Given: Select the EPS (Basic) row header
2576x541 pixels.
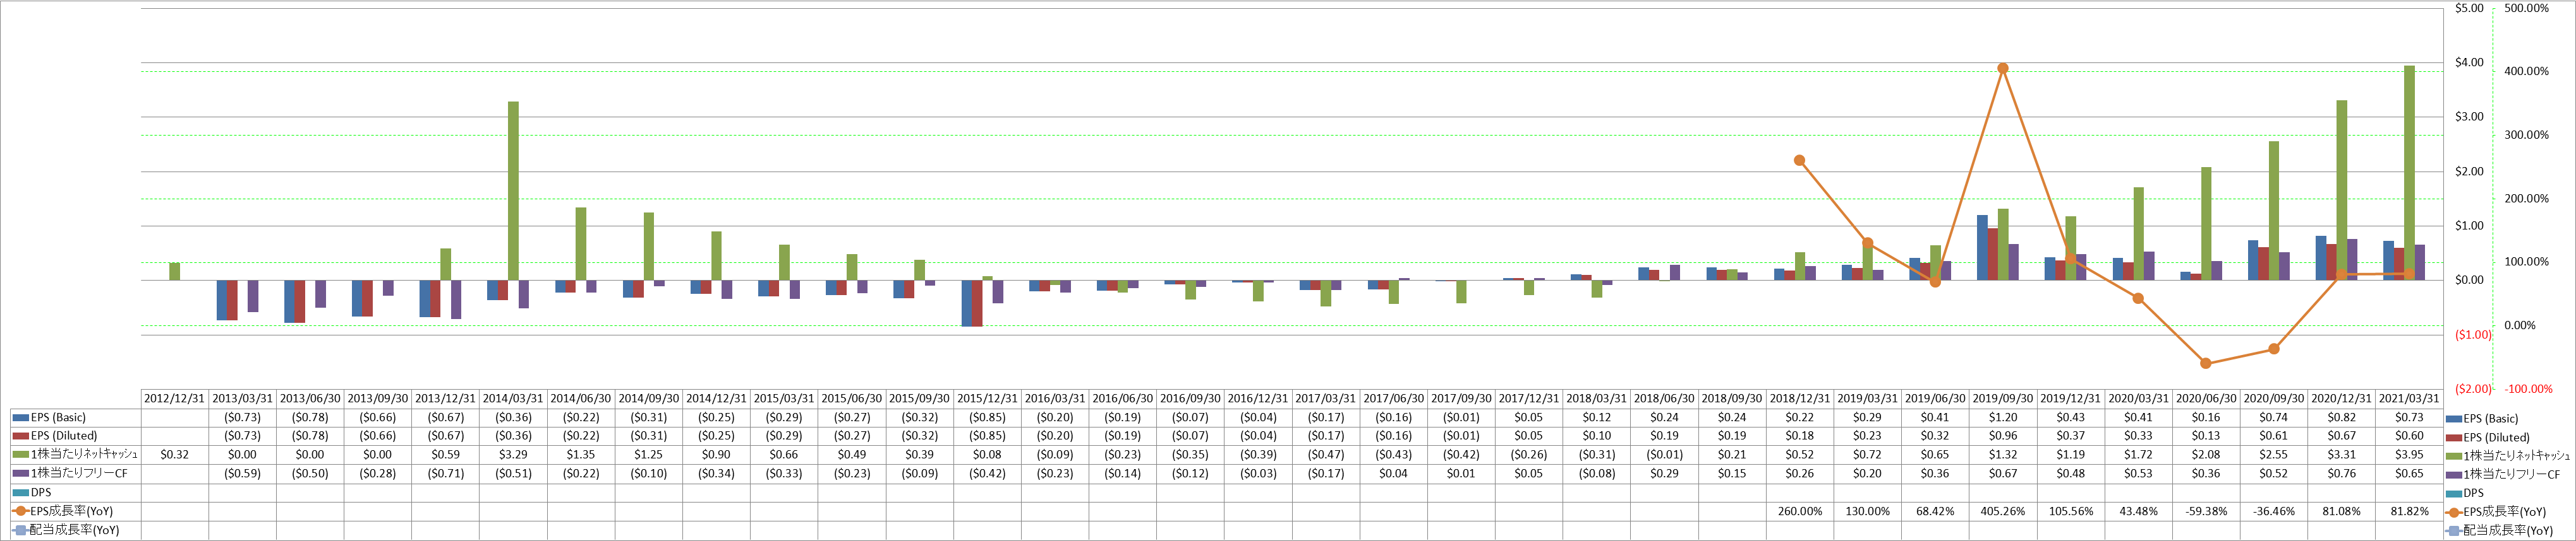Looking at the screenshot, I should point(75,417).
